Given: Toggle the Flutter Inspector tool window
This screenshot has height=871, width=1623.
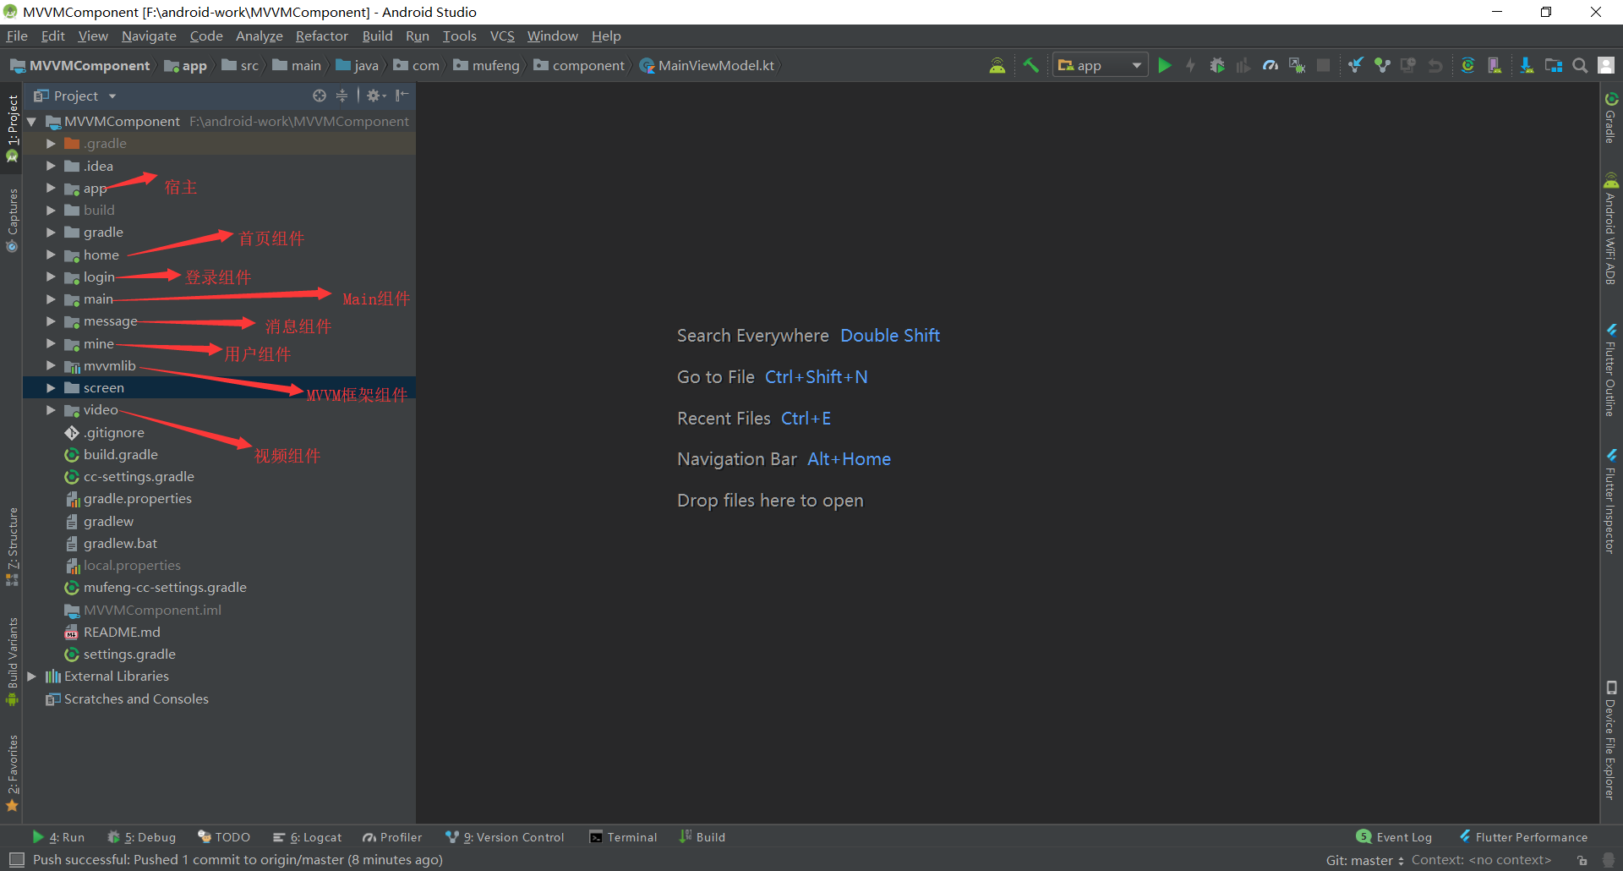Looking at the screenshot, I should point(1611,501).
